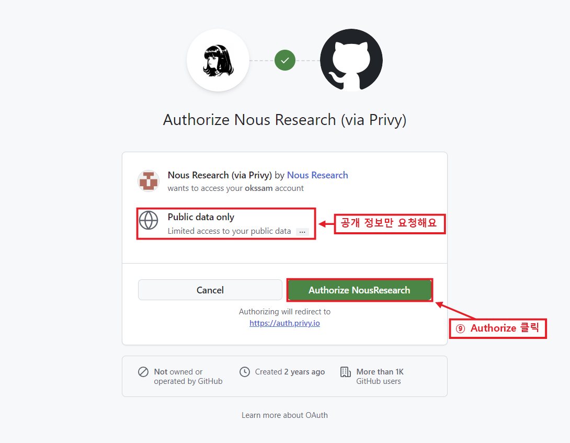Click the anime girl user avatar

click(x=218, y=60)
